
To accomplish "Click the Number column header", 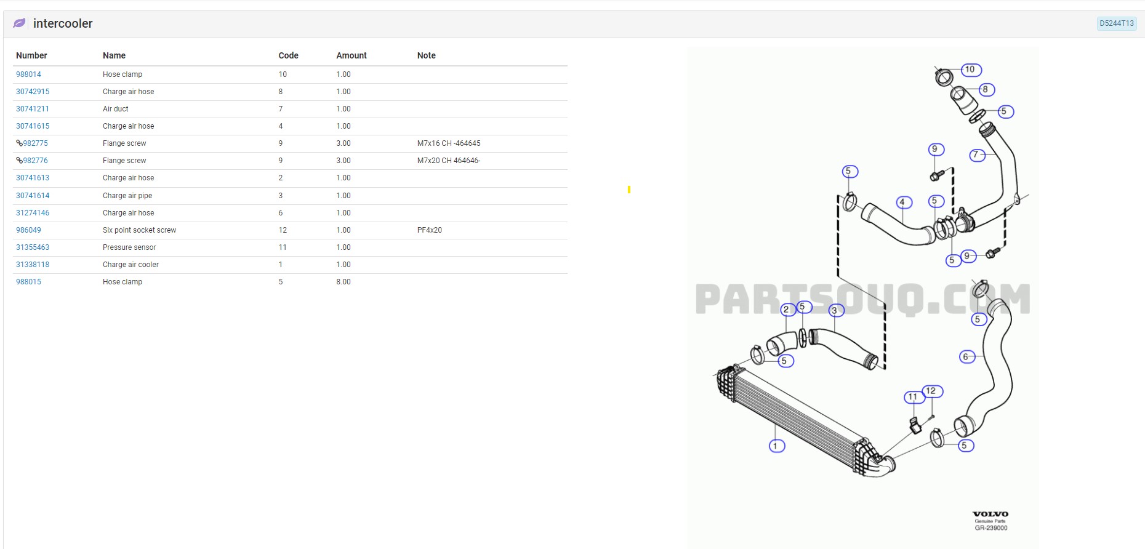I will click(31, 55).
